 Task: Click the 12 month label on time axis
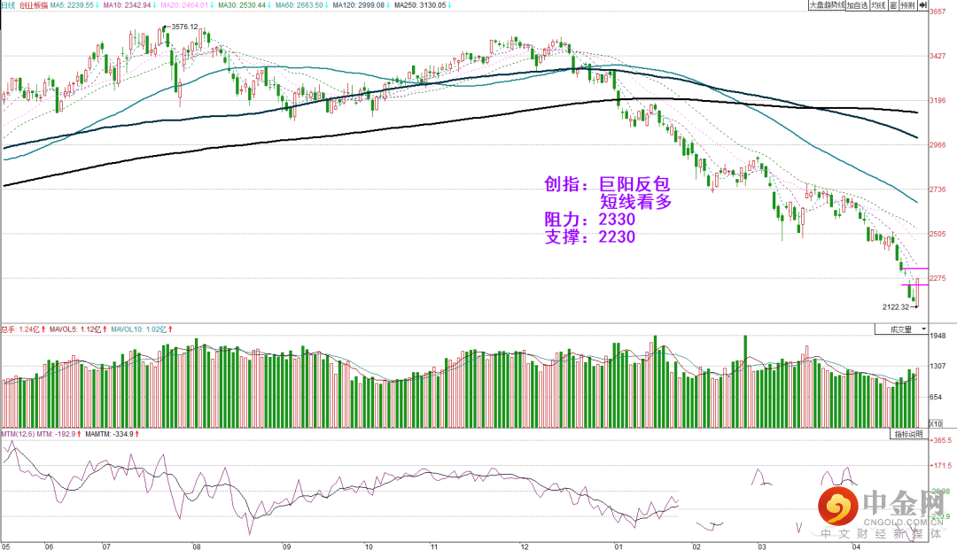525,546
